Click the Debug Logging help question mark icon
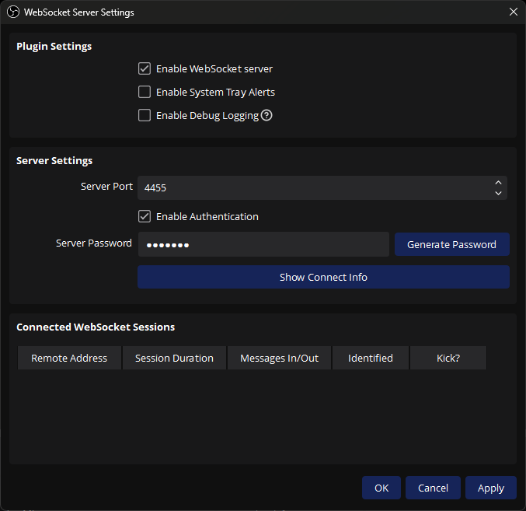The image size is (526, 511). pos(266,115)
